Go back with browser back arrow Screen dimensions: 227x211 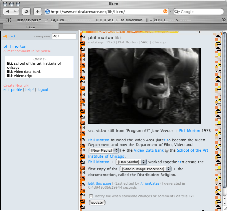pyautogui.click(x=7, y=11)
